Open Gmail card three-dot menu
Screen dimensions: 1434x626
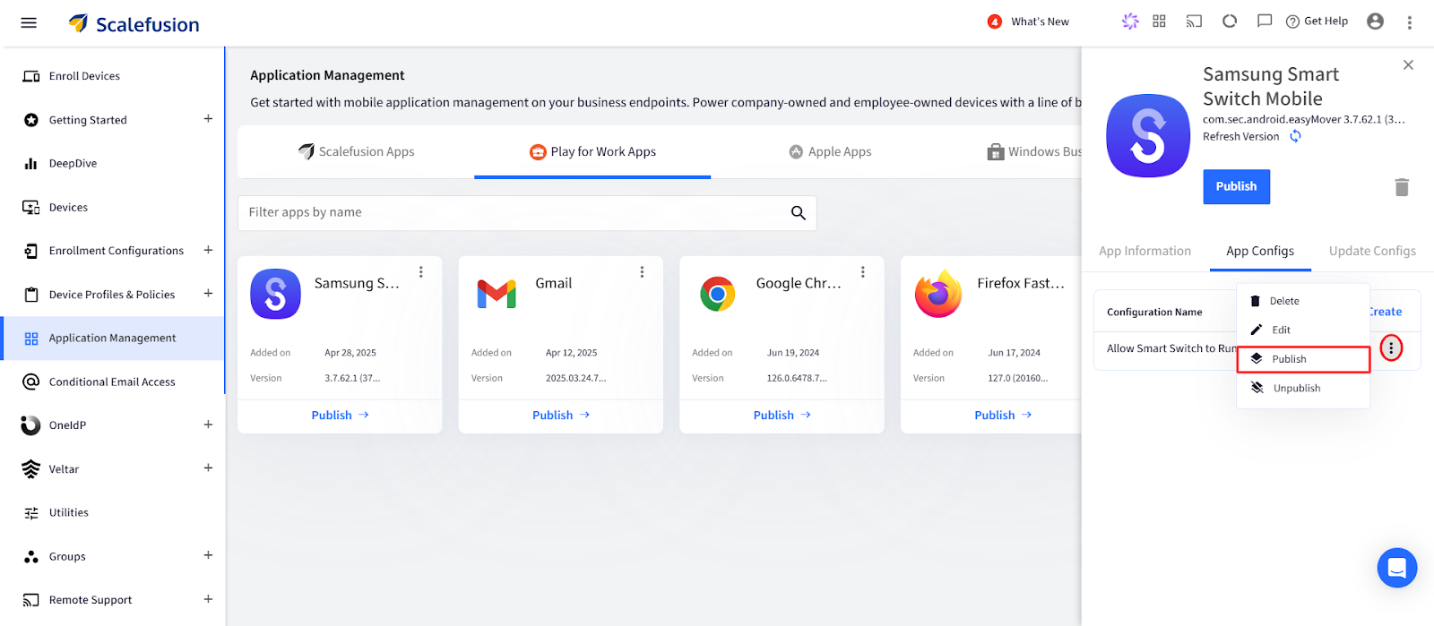click(x=642, y=272)
